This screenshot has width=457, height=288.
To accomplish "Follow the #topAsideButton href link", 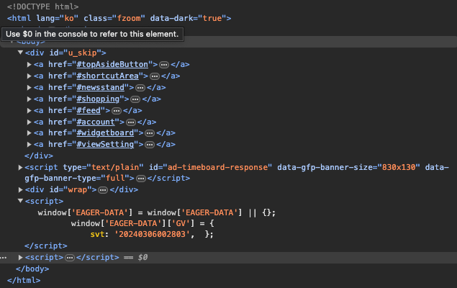I will pyautogui.click(x=112, y=64).
